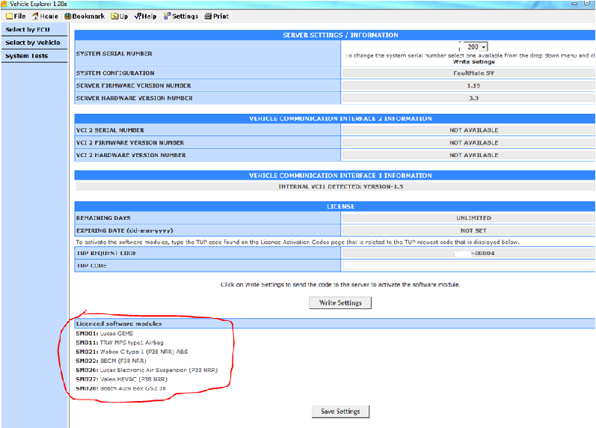Image resolution: width=596 pixels, height=428 pixels.
Task: Open the File menu label
Action: point(20,16)
